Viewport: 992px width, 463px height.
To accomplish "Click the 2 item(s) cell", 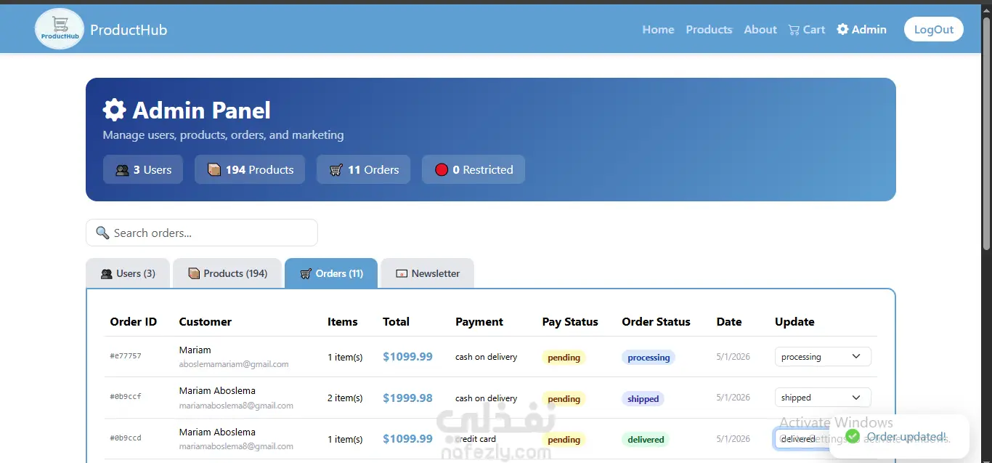I will (x=345, y=398).
